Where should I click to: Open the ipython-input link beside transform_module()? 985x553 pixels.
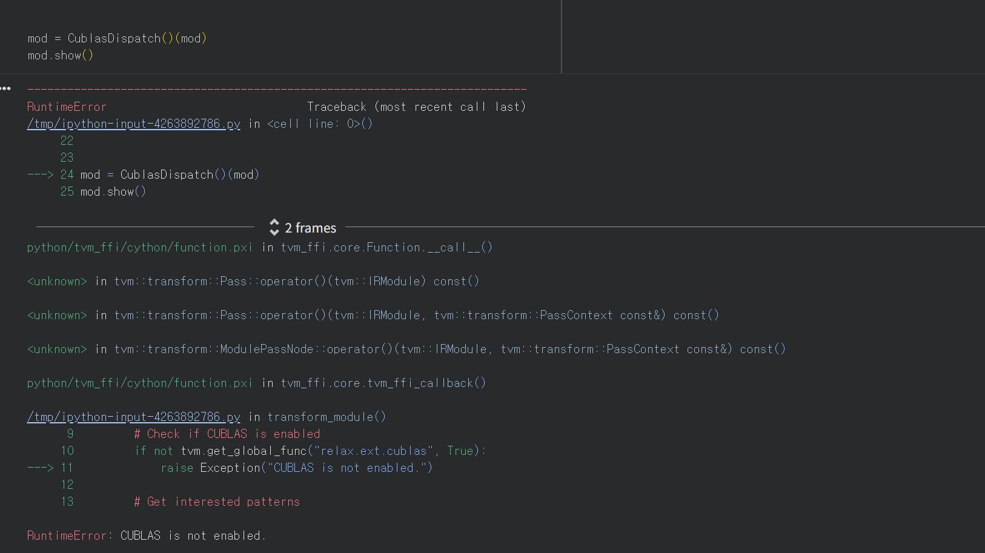(x=133, y=417)
